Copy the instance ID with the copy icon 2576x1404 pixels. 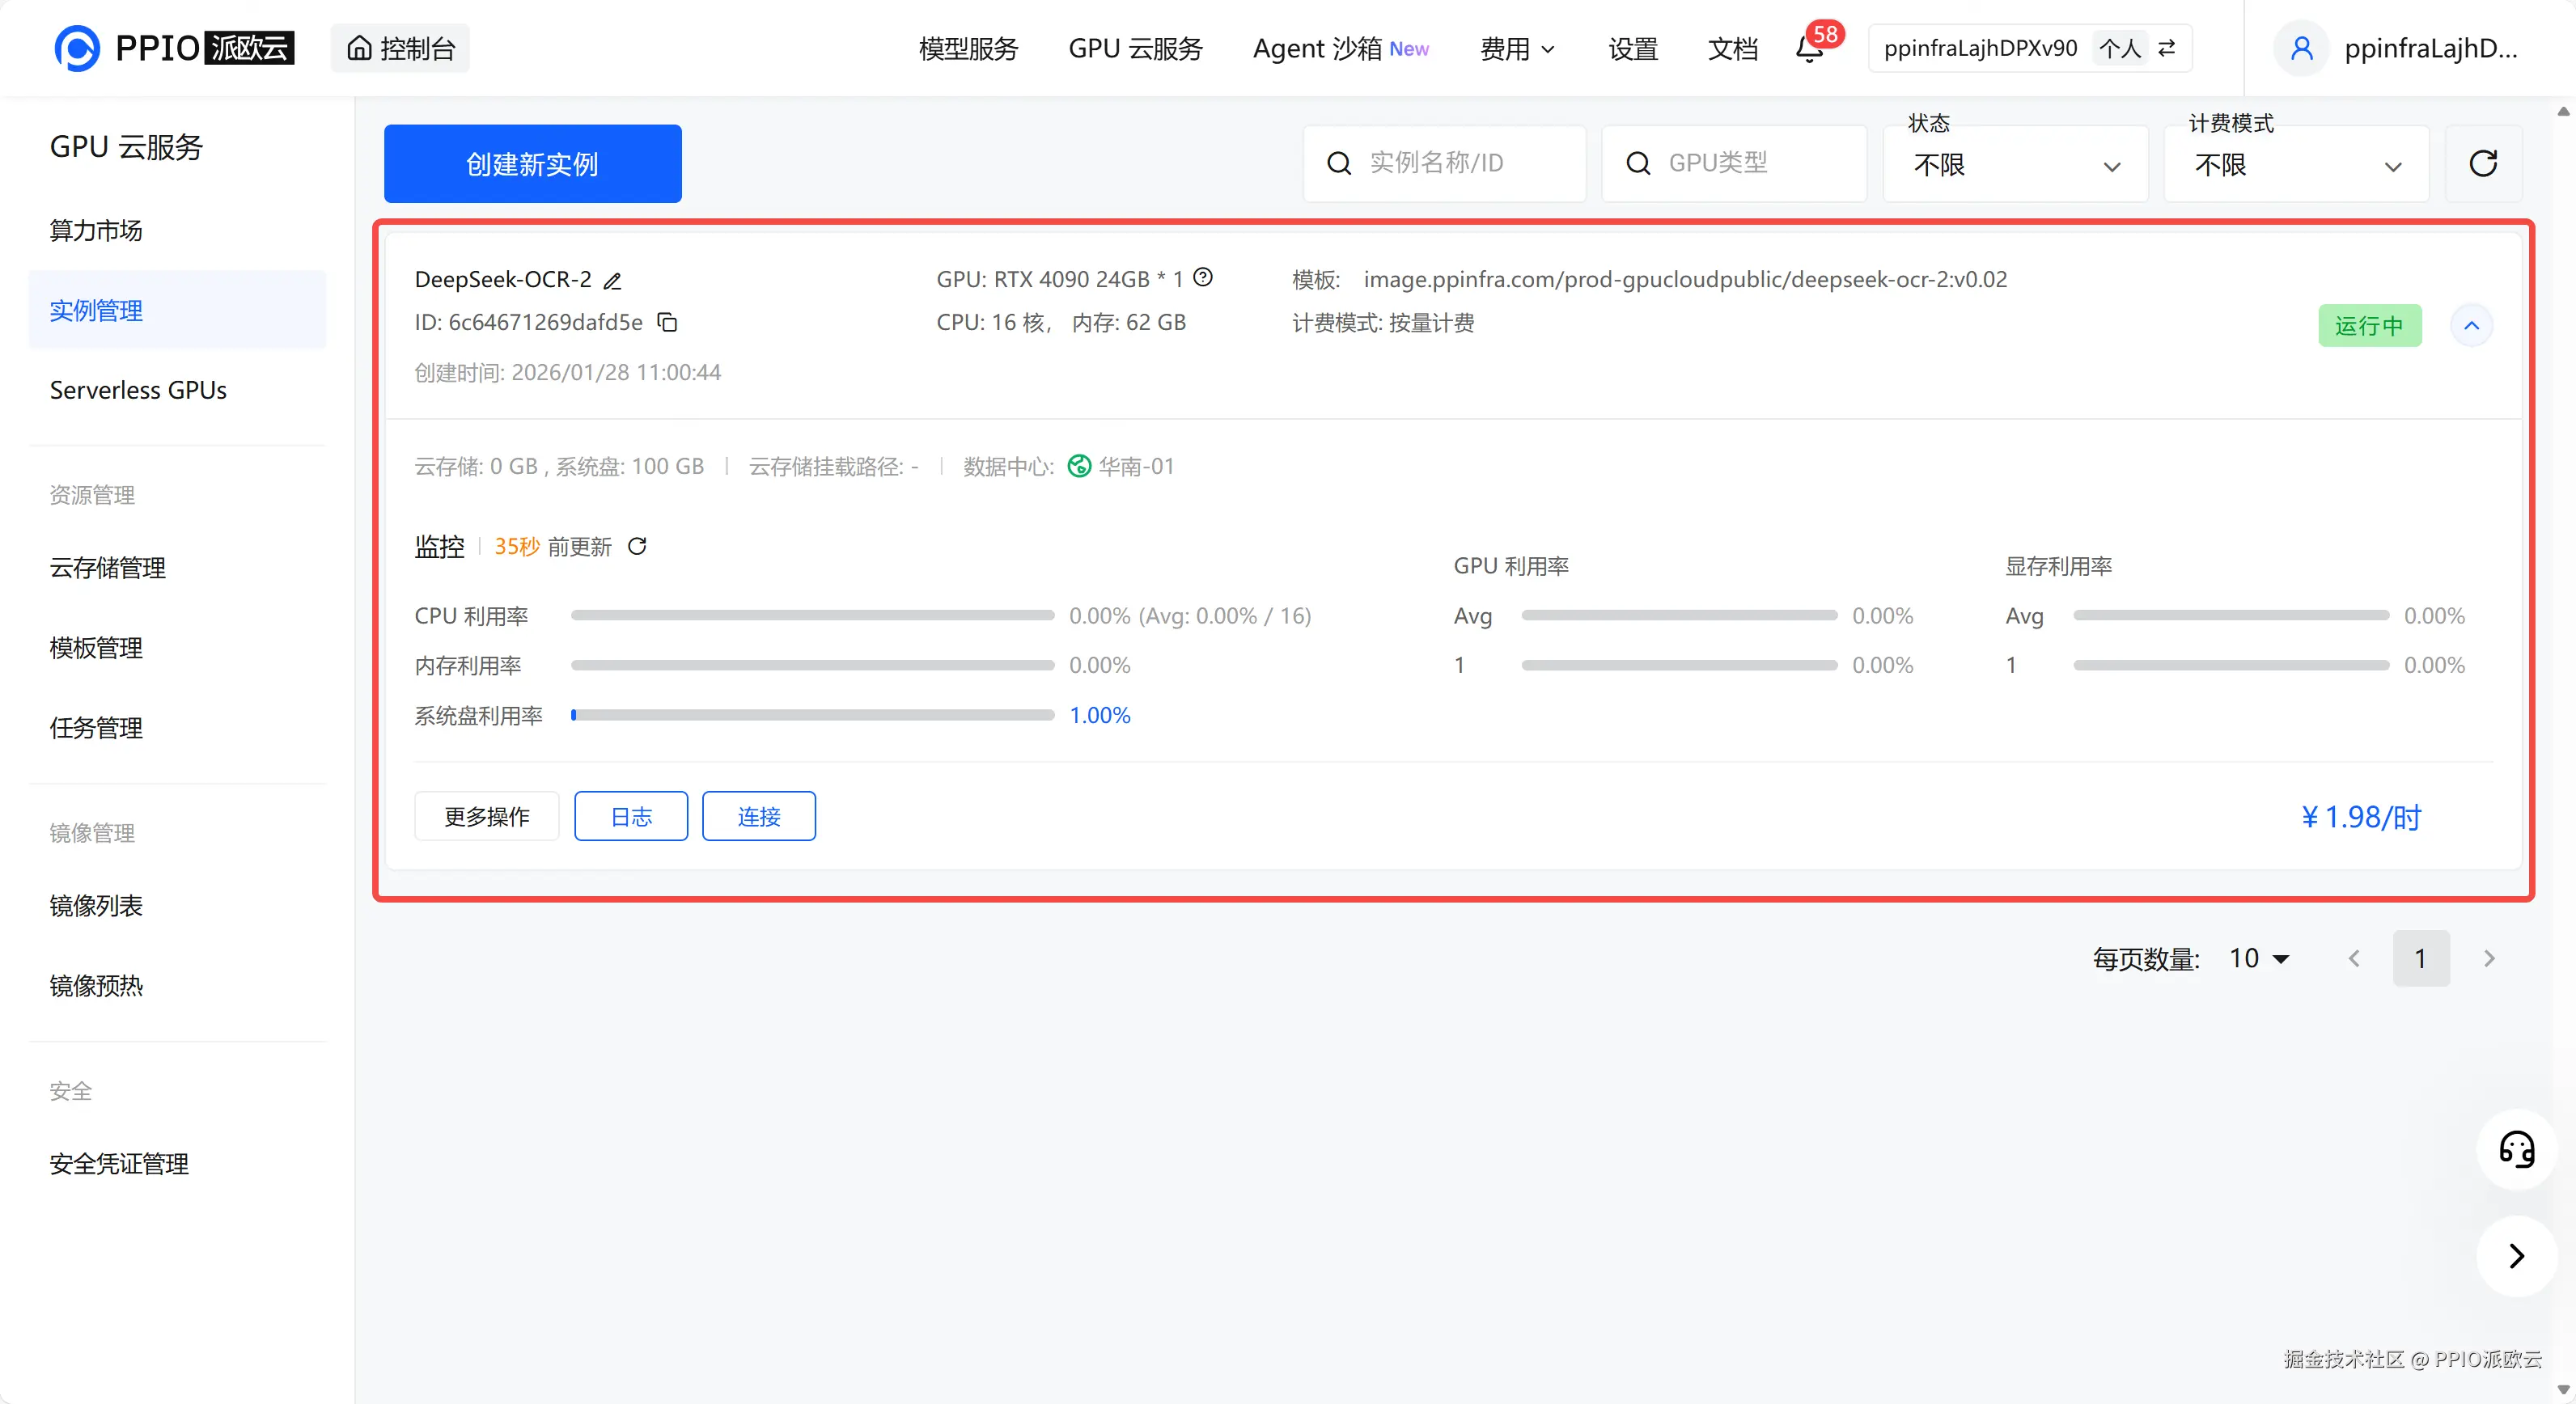click(667, 322)
